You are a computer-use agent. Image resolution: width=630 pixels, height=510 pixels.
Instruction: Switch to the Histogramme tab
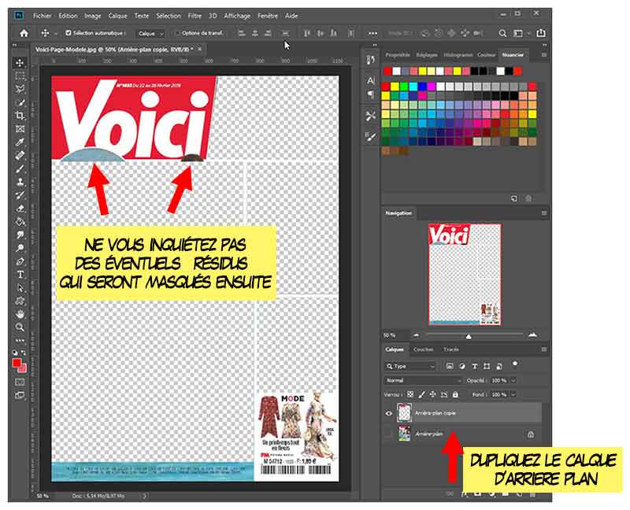458,54
